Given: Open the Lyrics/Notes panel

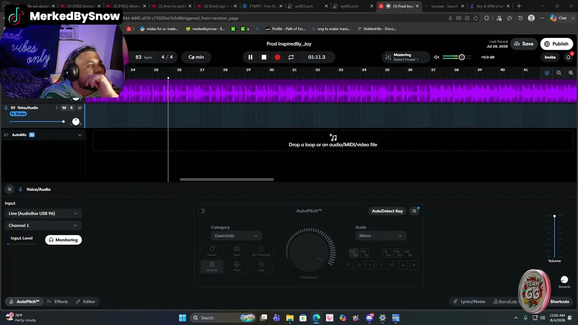Looking at the screenshot, I should (x=470, y=302).
